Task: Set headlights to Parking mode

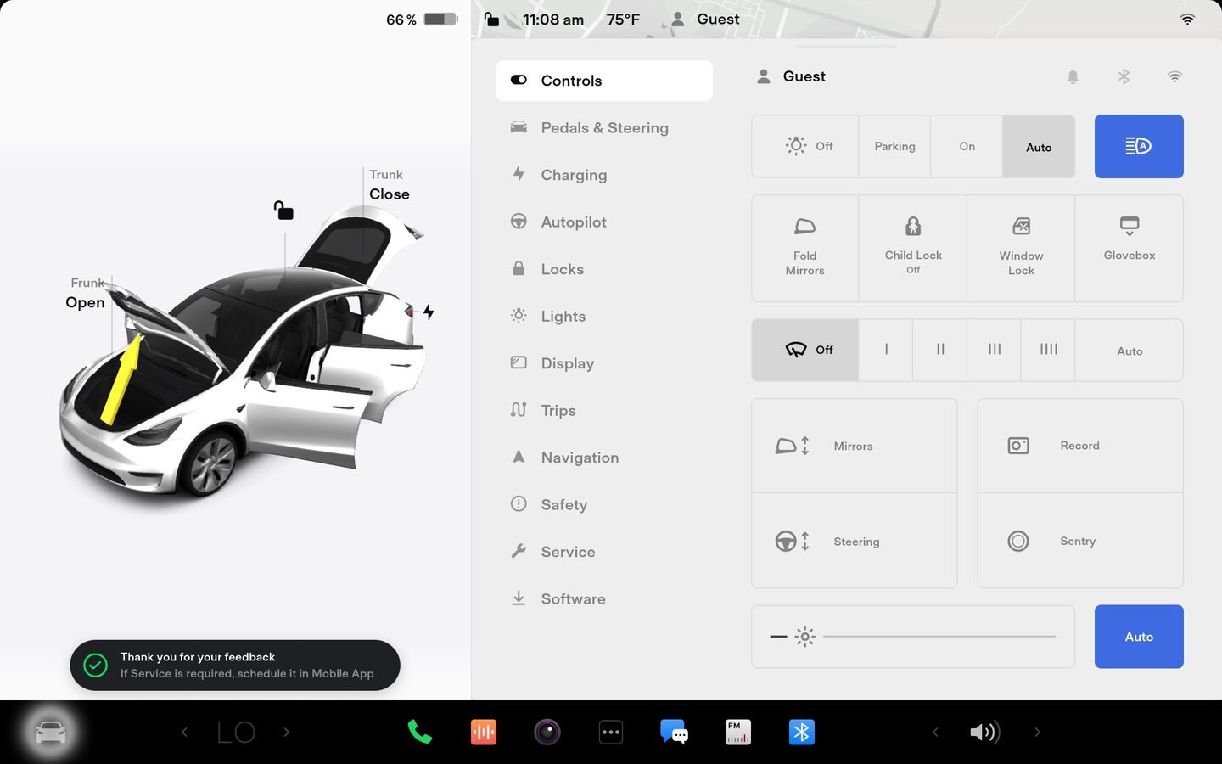Action: pyautogui.click(x=894, y=147)
